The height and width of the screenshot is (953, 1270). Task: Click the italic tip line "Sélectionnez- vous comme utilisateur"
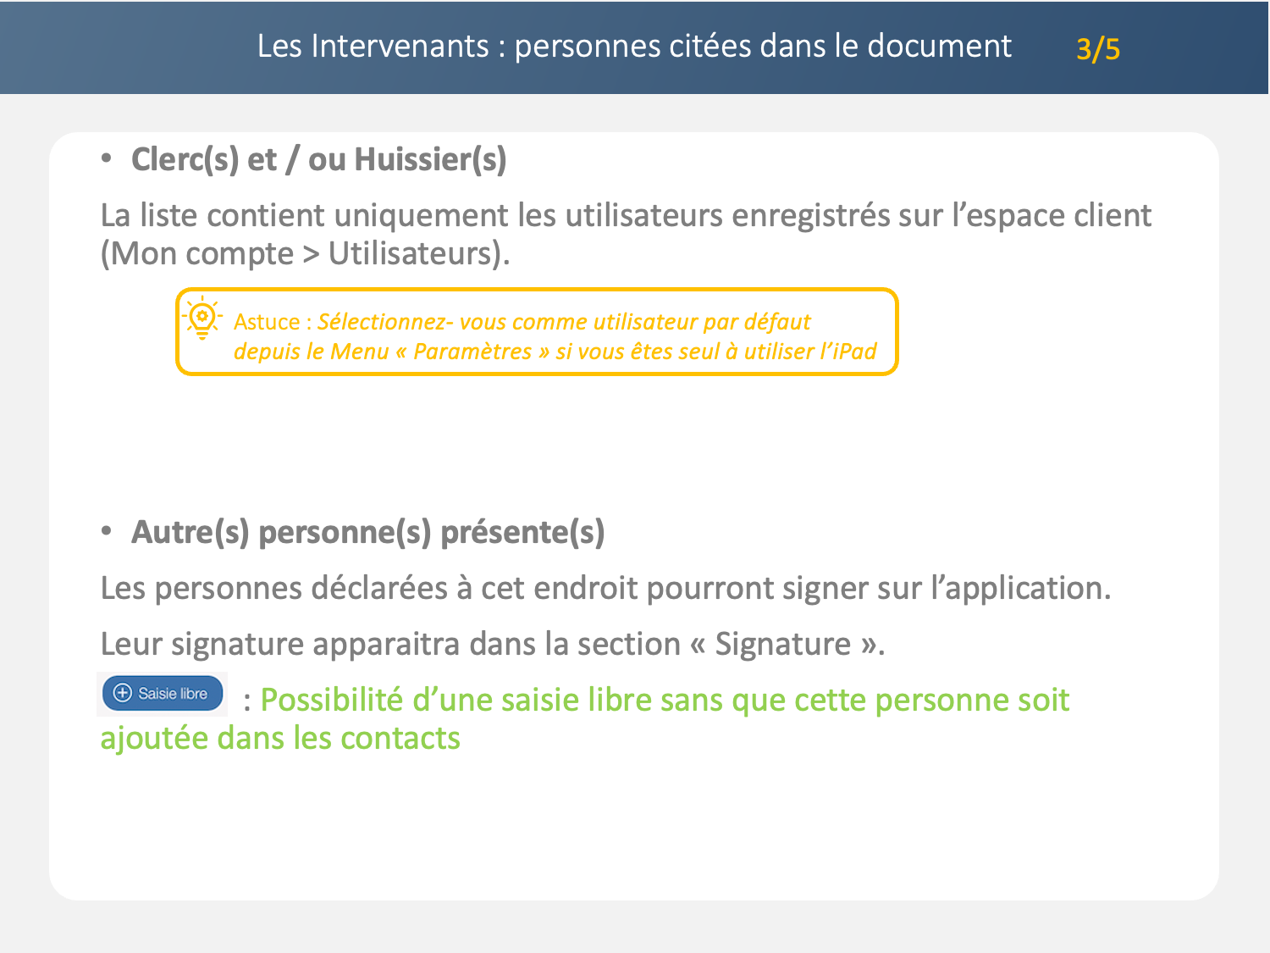pos(564,322)
